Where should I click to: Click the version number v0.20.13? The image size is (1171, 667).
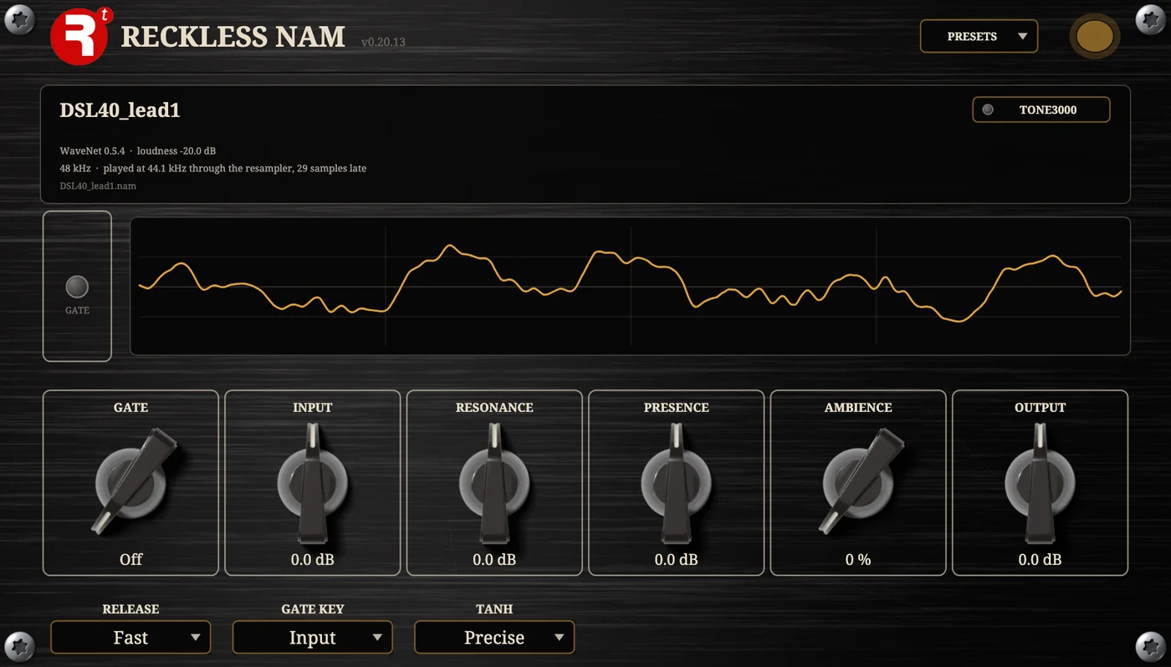383,42
